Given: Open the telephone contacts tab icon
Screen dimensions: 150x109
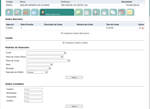Looking at the screenshot, I should pyautogui.click(x=35, y=12).
